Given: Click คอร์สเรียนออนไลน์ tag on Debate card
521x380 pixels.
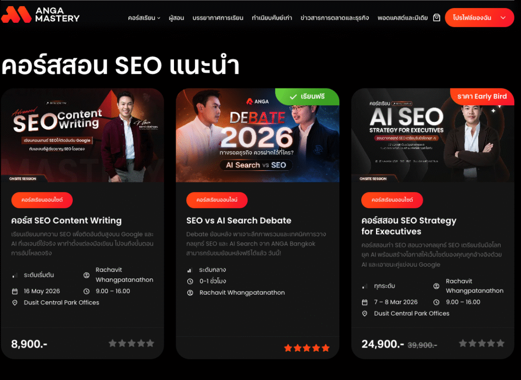Looking at the screenshot, I should (x=217, y=200).
